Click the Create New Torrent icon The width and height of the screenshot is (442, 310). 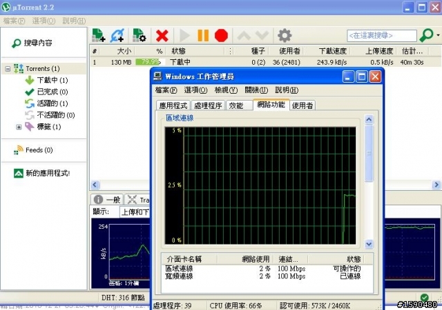(x=140, y=35)
